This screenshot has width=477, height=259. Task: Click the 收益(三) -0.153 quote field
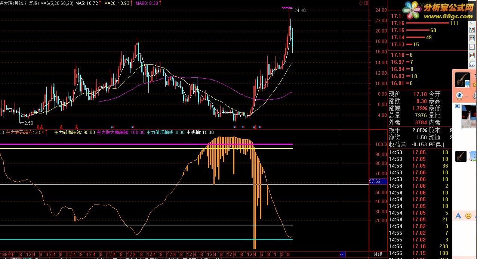click(x=408, y=144)
